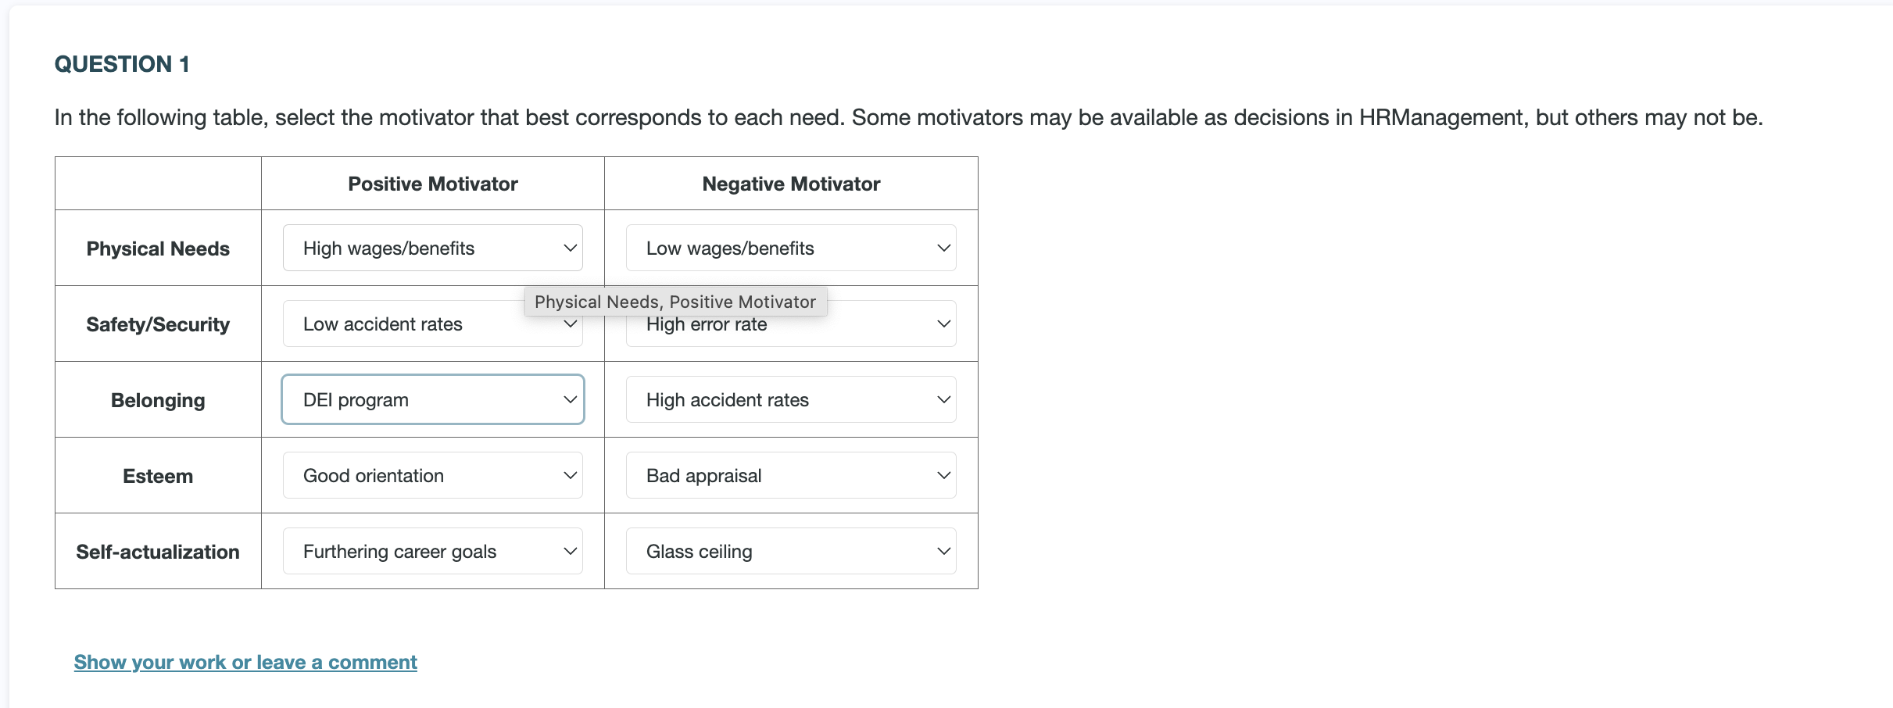Open the Low accident rates dropdown

click(x=431, y=324)
